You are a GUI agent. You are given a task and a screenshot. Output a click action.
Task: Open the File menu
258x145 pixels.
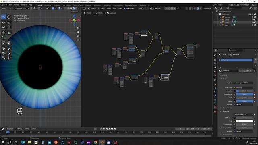coord(6,5)
